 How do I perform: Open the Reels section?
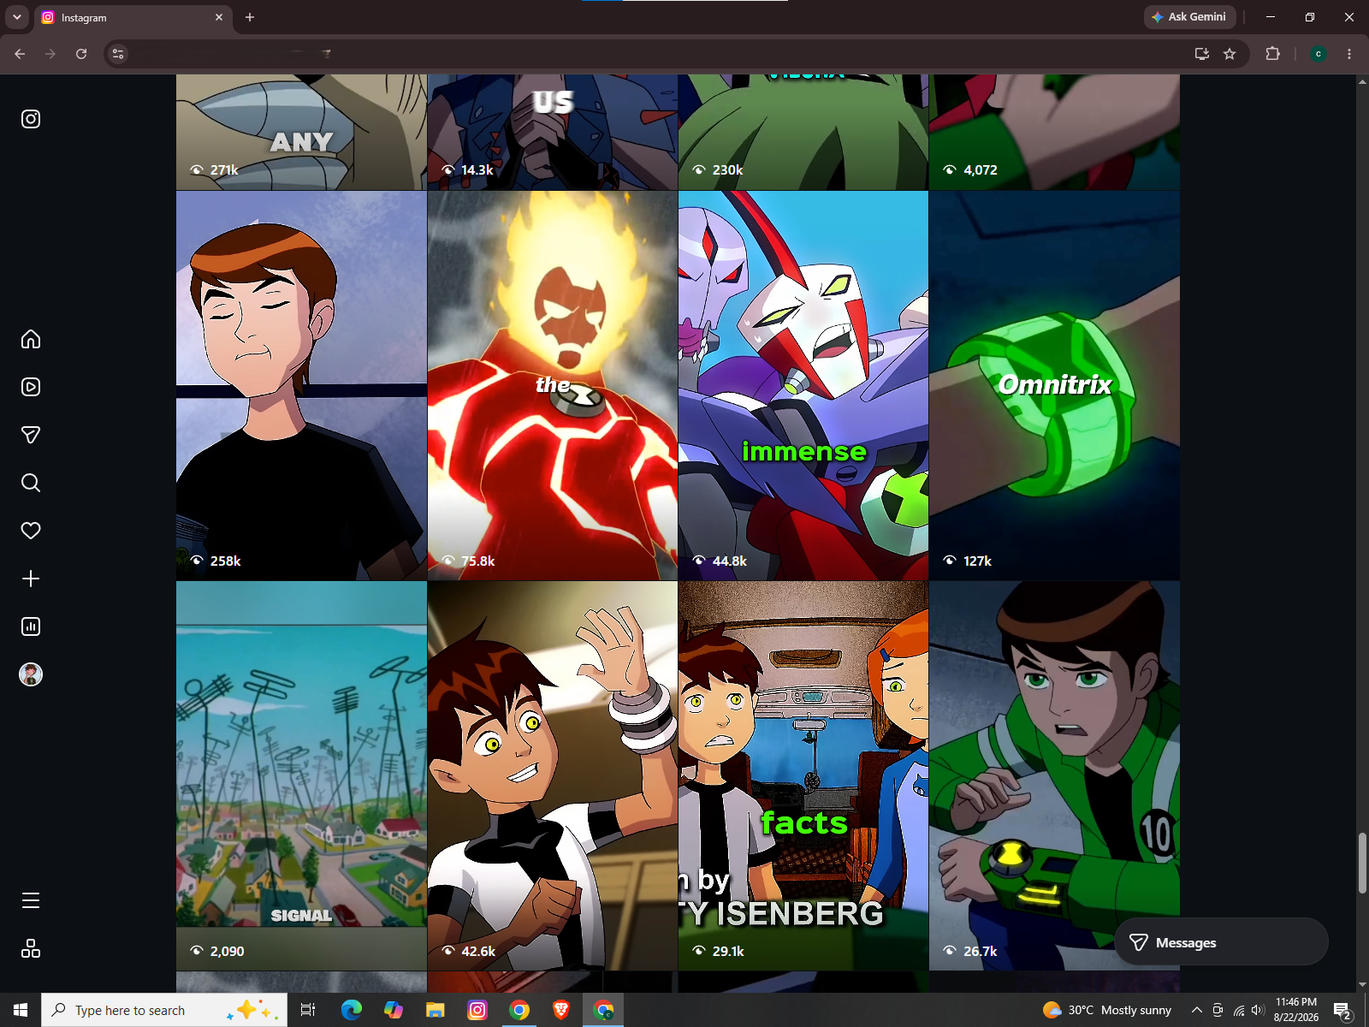[31, 387]
